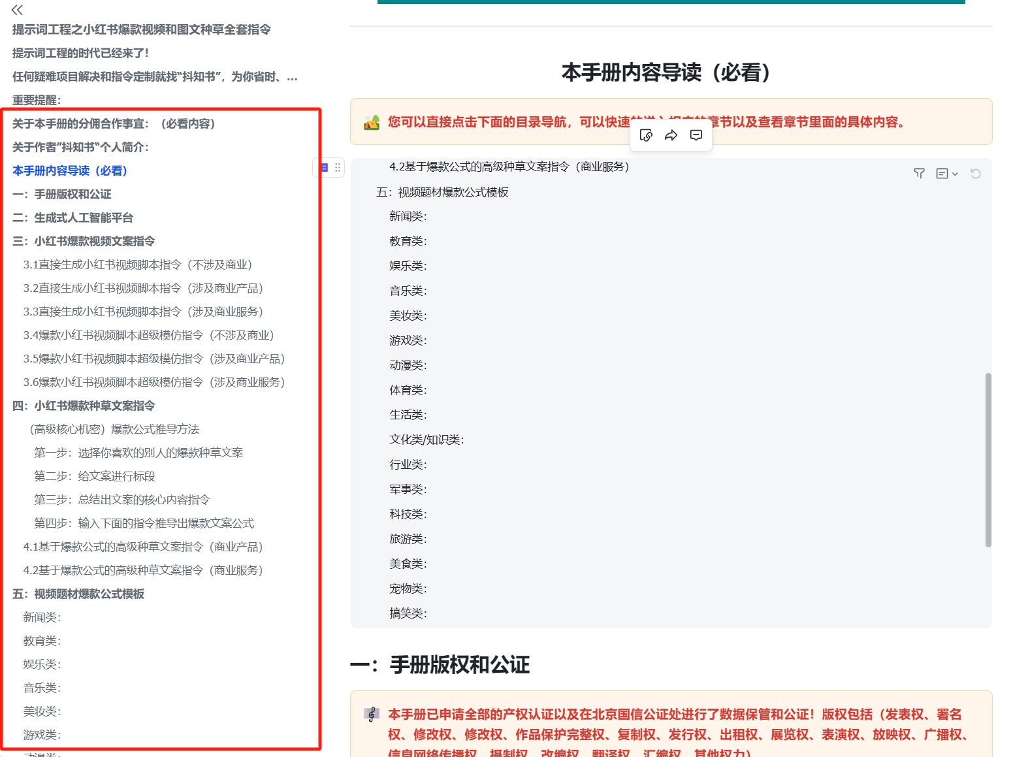The width and height of the screenshot is (1013, 757).
Task: Click 文化类/知识类 link in contents block
Action: (426, 440)
